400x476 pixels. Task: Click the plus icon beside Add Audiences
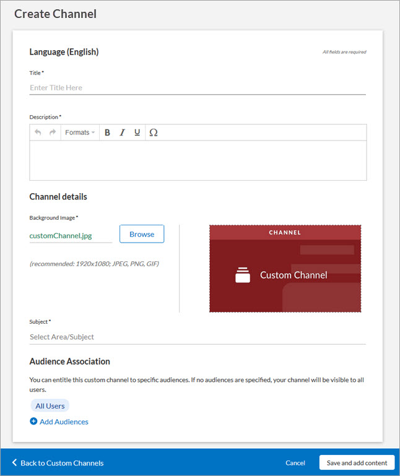pos(33,422)
